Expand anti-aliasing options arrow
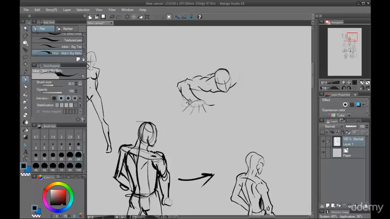This screenshot has height=219, width=390. [x=80, y=99]
